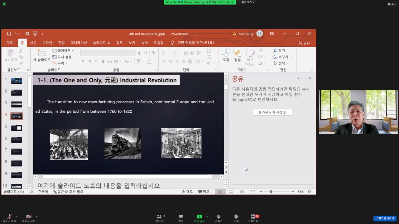
Task: Click Leave breakout room (소회의실 나가기) button
Action: 385,218
